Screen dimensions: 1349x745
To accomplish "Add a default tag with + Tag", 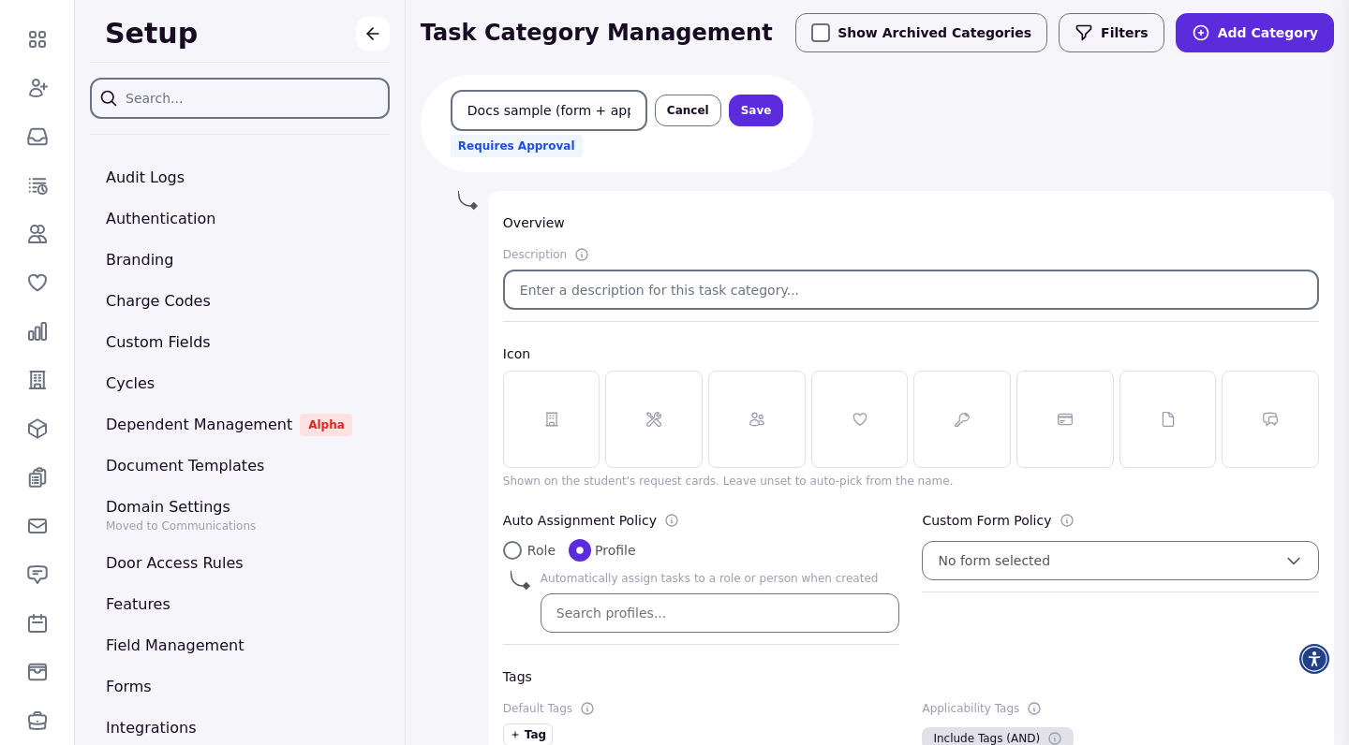I will coord(527,735).
